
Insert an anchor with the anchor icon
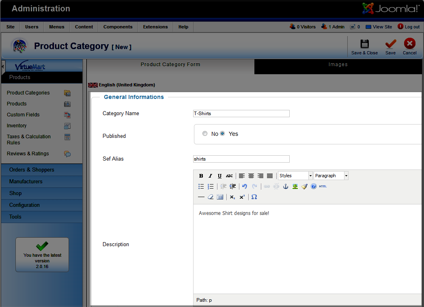point(285,187)
